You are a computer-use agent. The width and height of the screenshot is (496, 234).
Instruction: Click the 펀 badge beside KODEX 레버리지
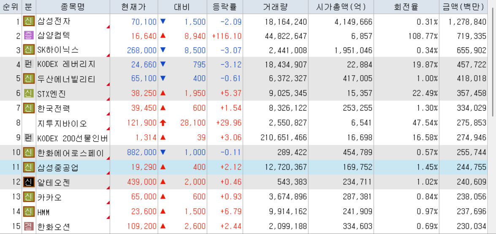coord(29,65)
